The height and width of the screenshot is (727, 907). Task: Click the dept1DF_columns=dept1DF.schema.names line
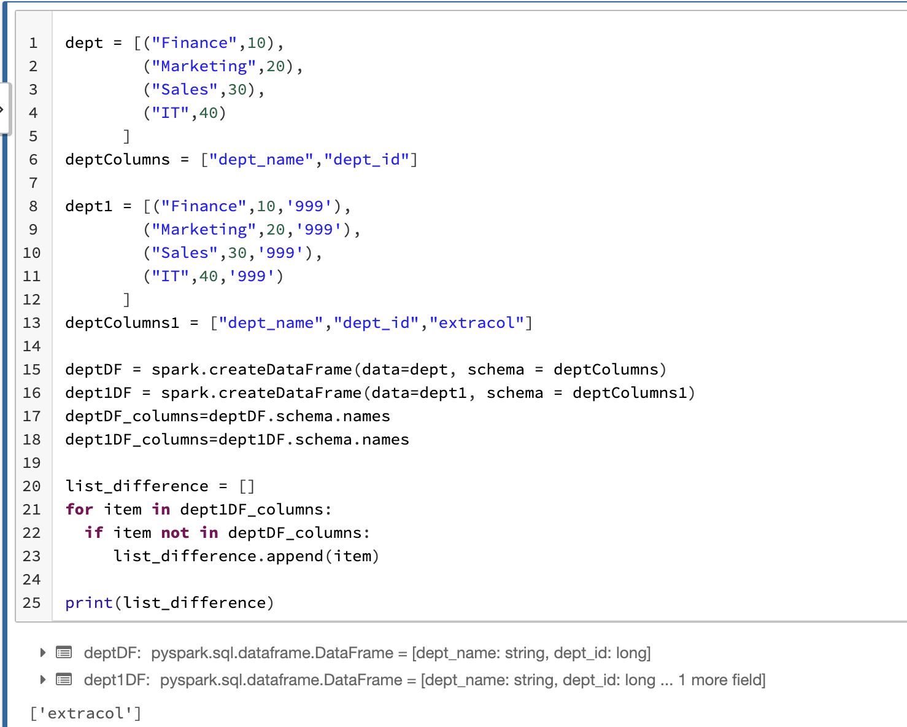[x=237, y=439]
